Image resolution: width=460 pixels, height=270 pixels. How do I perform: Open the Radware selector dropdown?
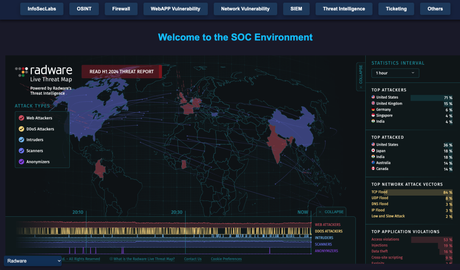pyautogui.click(x=33, y=261)
